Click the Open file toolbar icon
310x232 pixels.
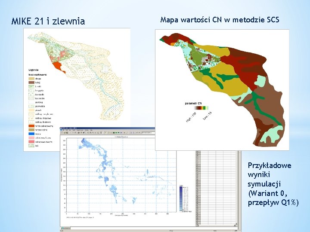coord(65,133)
